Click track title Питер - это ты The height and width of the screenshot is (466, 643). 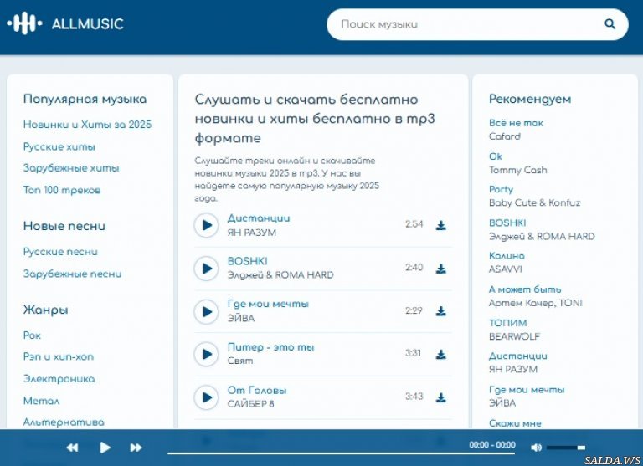click(270, 347)
